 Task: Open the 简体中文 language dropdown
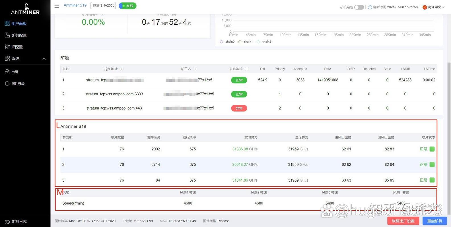click(x=434, y=7)
